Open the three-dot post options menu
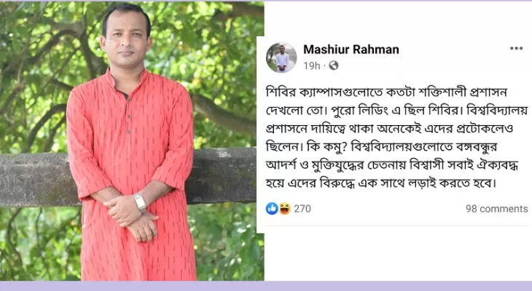Screen dimensions: 532x291 [x=516, y=49]
